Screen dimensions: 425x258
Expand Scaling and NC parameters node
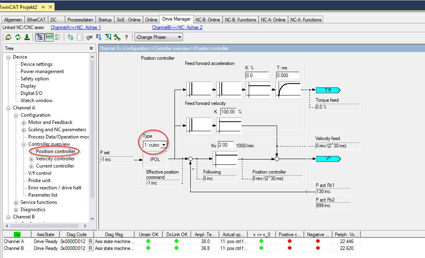point(23,130)
